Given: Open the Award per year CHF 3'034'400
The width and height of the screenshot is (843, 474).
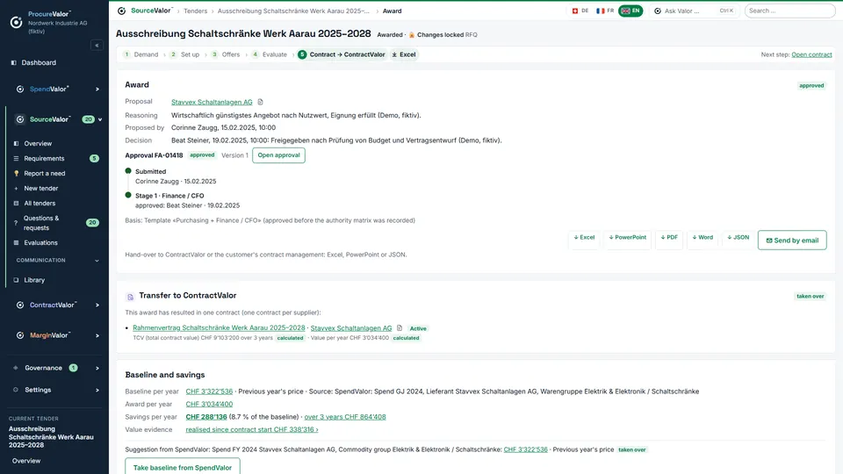Looking at the screenshot, I should 209,404.
